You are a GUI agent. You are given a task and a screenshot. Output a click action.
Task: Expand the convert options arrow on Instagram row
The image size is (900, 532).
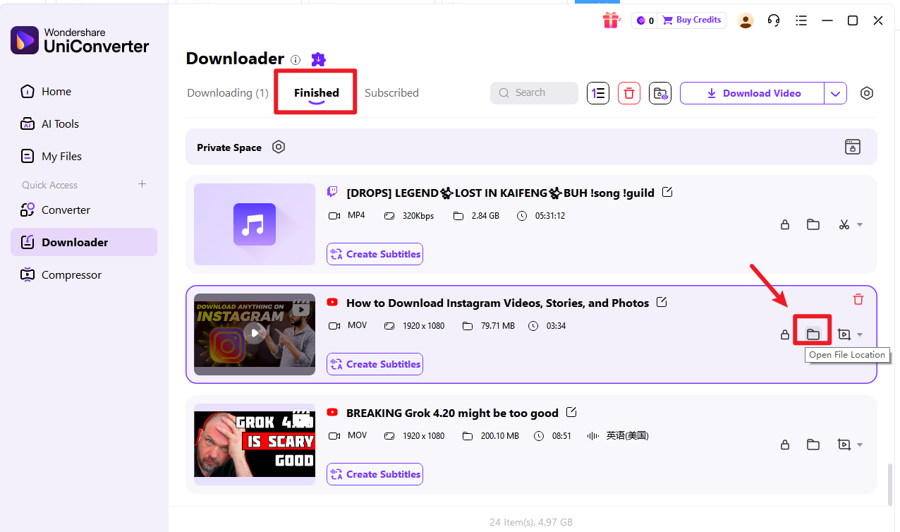coord(860,335)
